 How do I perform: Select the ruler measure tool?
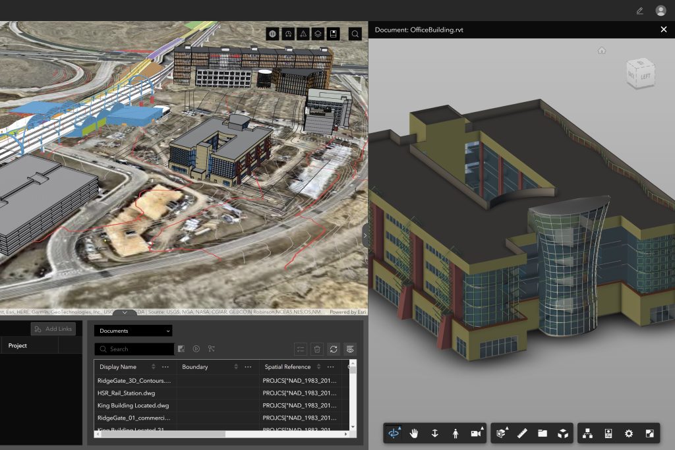click(522, 433)
